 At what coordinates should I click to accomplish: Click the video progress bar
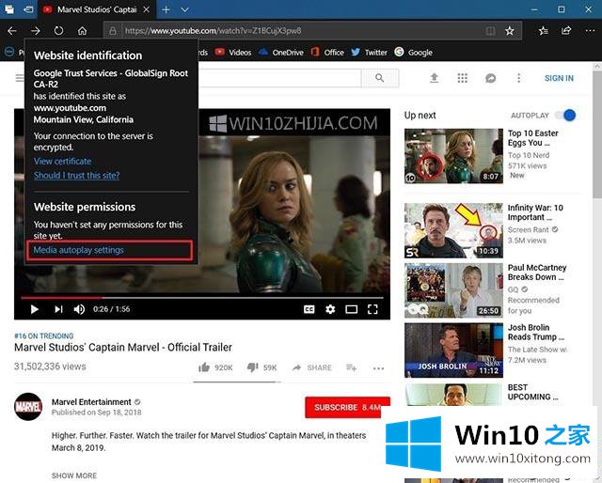(x=202, y=297)
